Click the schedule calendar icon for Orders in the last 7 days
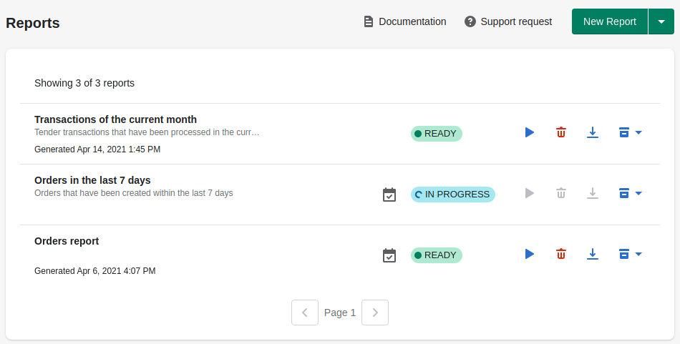This screenshot has height=344, width=680. coord(389,195)
